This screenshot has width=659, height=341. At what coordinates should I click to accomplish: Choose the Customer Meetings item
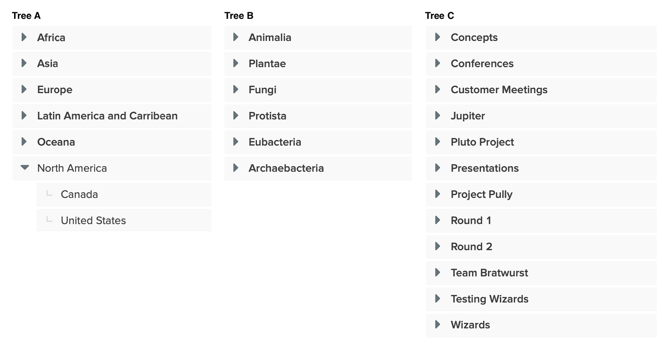click(499, 90)
